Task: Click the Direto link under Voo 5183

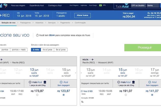Action: pyautogui.click(x=83, y=94)
